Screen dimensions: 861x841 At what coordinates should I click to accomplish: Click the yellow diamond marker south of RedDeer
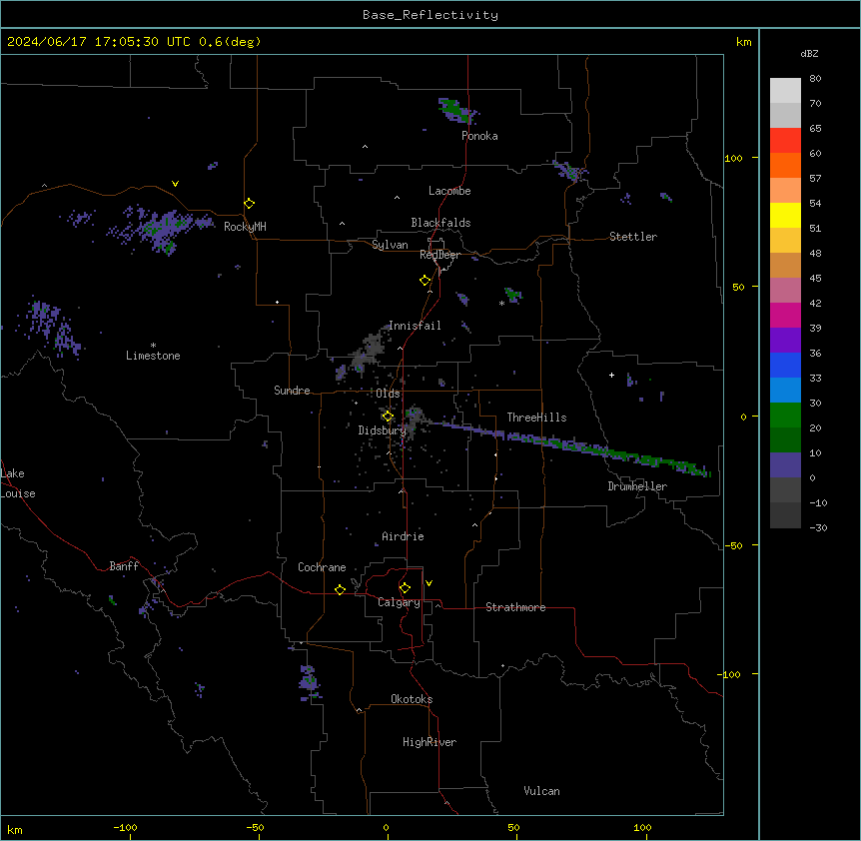tap(426, 281)
